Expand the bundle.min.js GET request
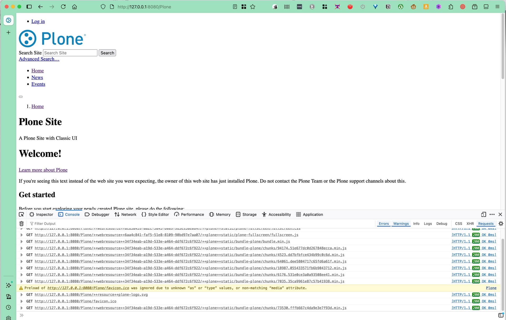 [x=22, y=241]
